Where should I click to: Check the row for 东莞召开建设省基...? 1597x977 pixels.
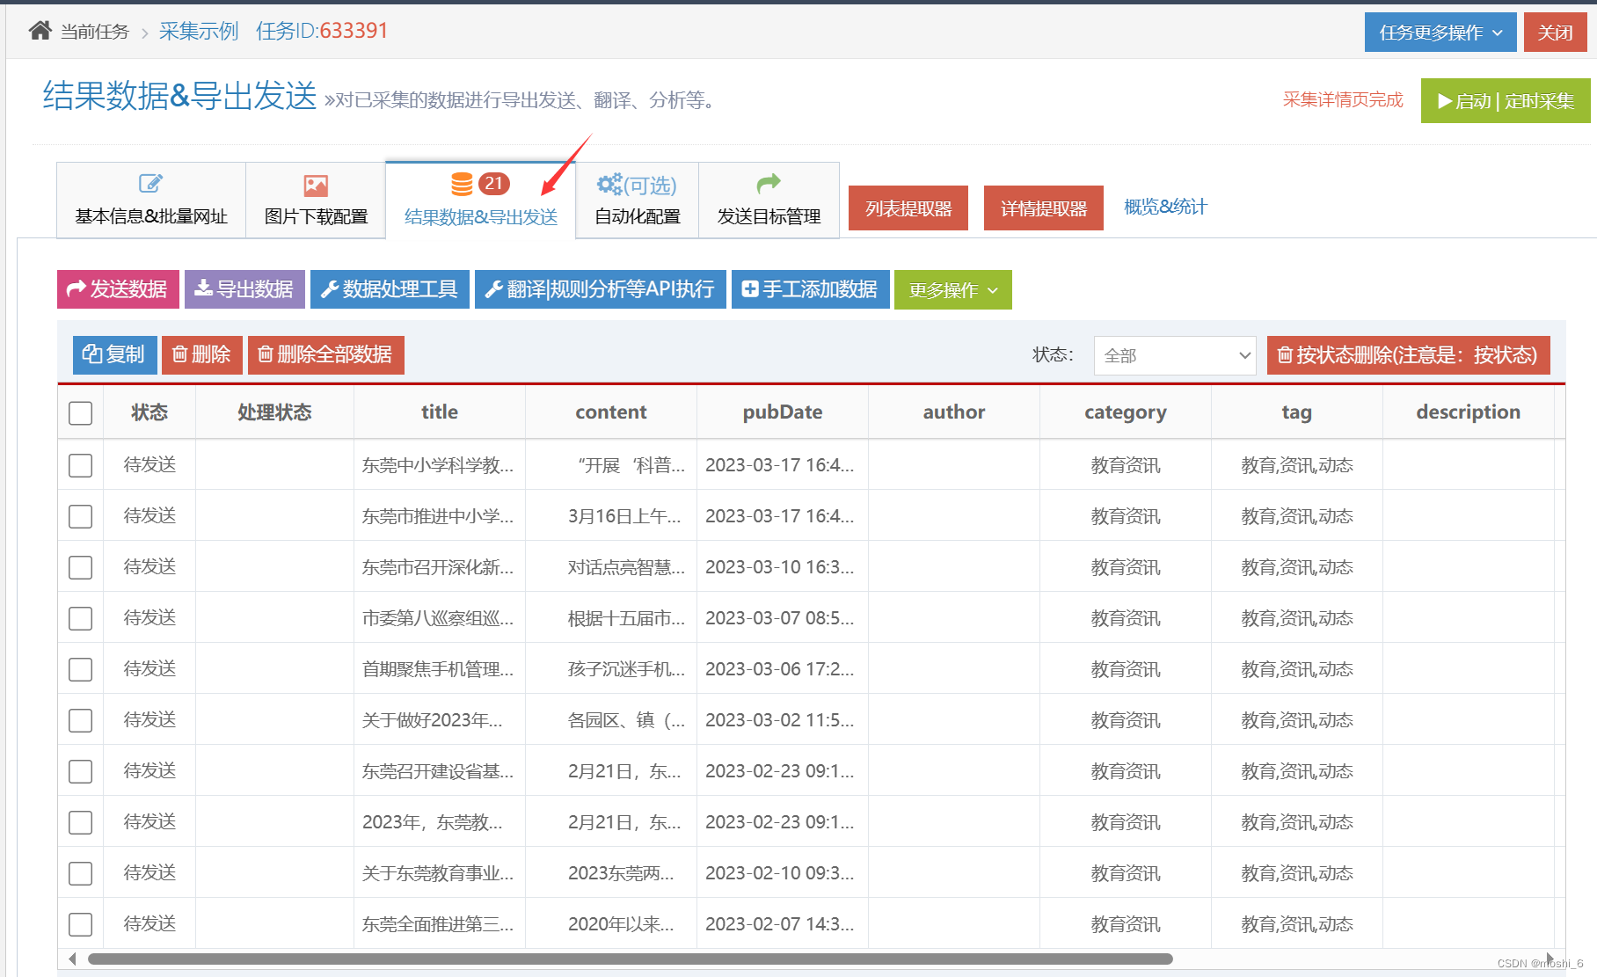tap(80, 771)
